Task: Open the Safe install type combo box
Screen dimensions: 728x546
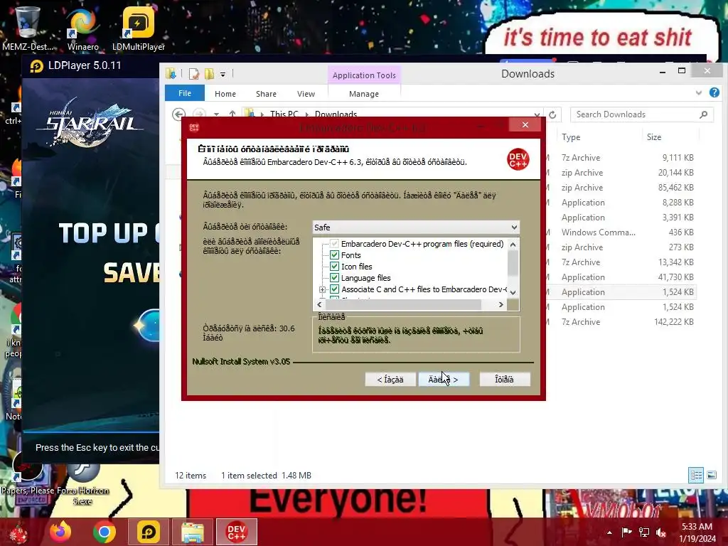Action: pos(415,227)
